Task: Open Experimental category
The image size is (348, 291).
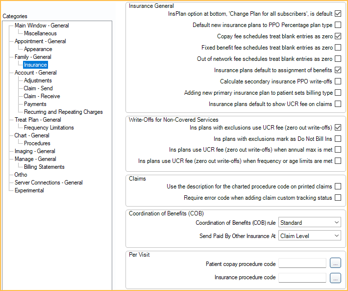Action: pos(29,190)
